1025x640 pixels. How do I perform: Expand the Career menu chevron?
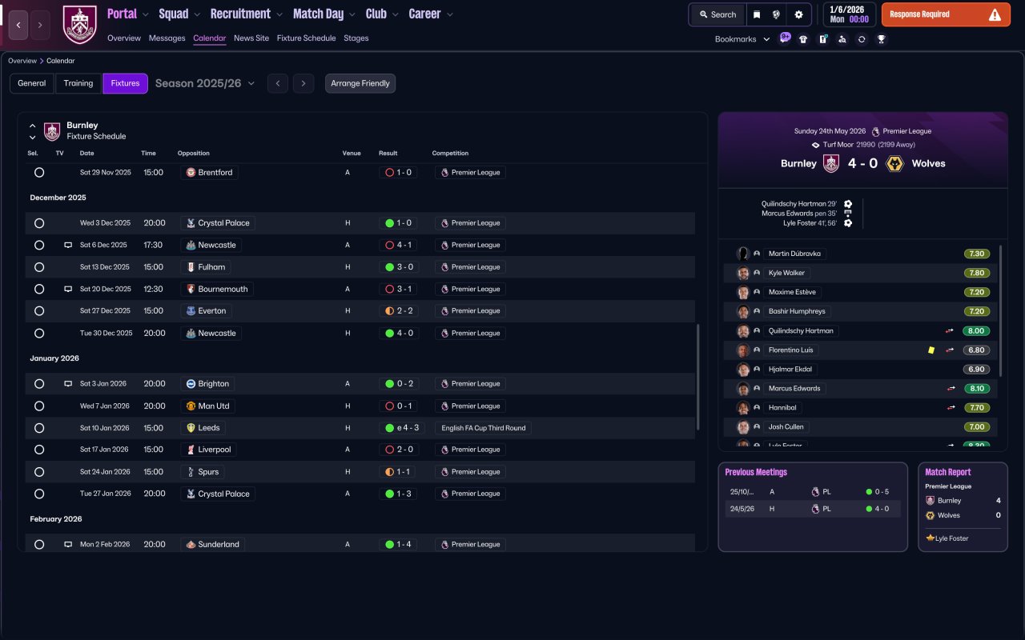point(449,14)
